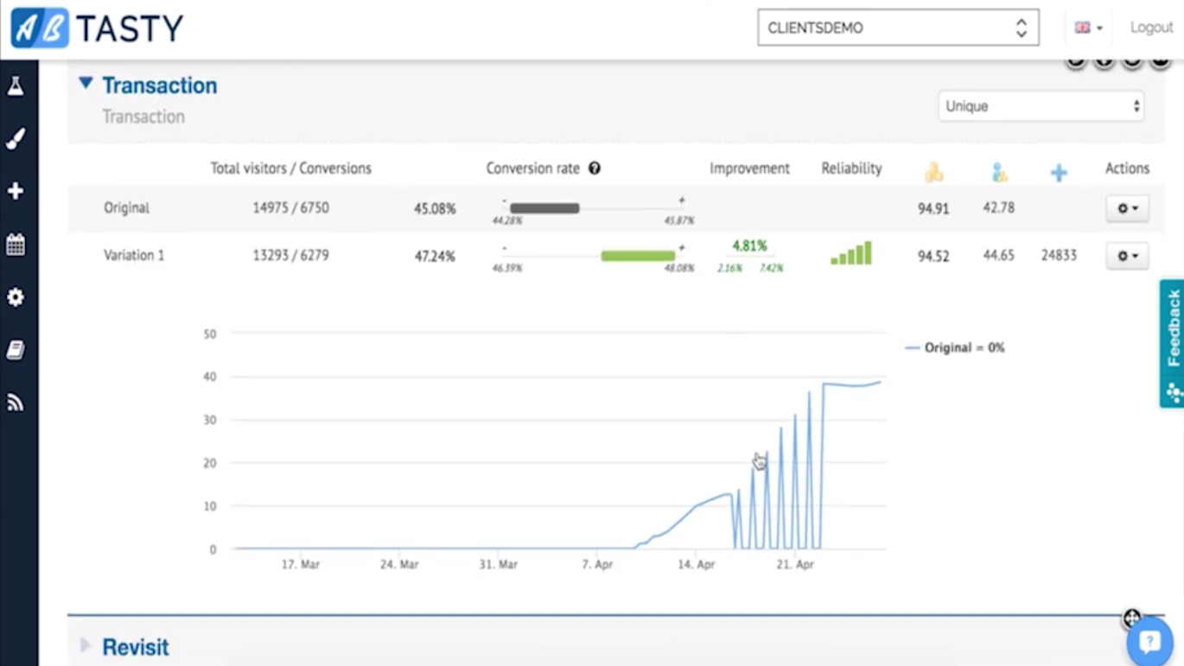Open the calendar icon in sidebar
1184x666 pixels.
(16, 244)
